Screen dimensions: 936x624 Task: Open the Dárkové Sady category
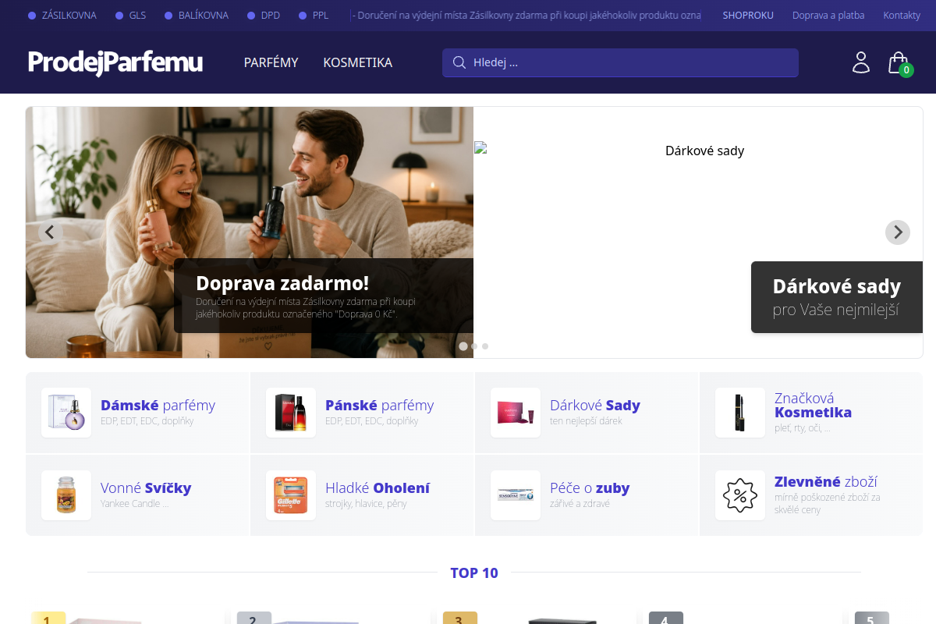587,413
